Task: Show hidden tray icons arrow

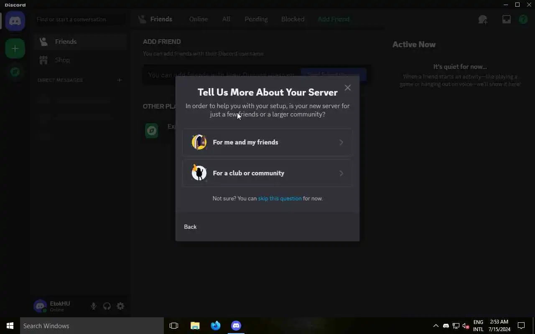Action: click(x=436, y=326)
